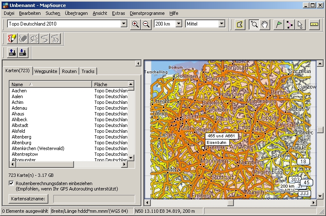This screenshot has width=326, height=216.
Task: Switch to the Wegpunkte tab
Action: coord(46,71)
